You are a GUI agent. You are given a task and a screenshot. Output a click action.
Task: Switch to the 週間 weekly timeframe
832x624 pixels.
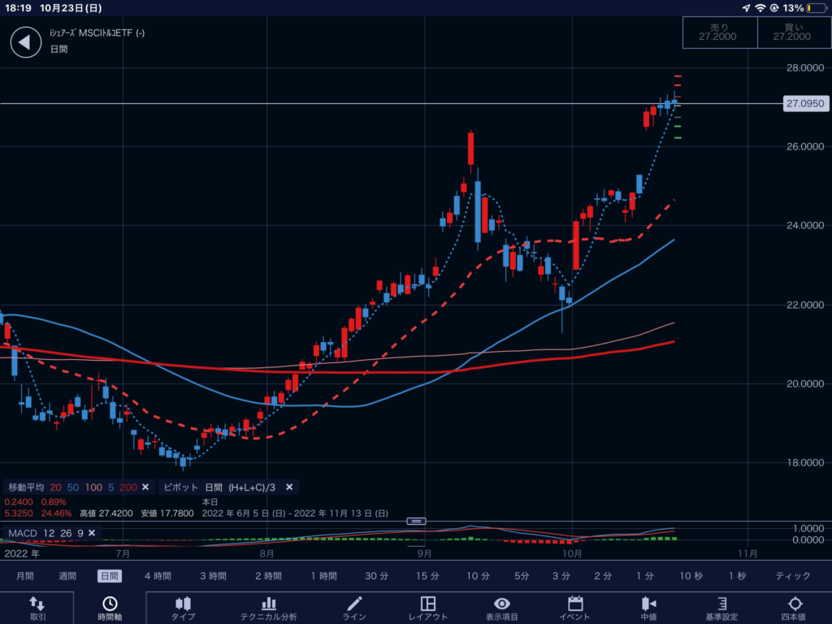68,576
